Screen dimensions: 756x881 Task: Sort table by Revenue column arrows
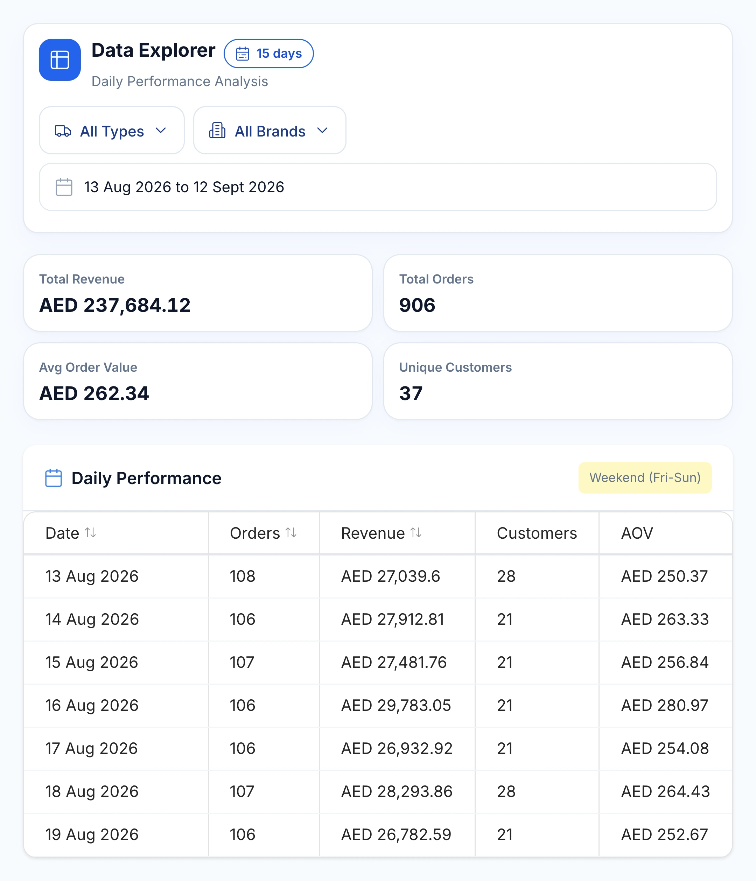(416, 532)
